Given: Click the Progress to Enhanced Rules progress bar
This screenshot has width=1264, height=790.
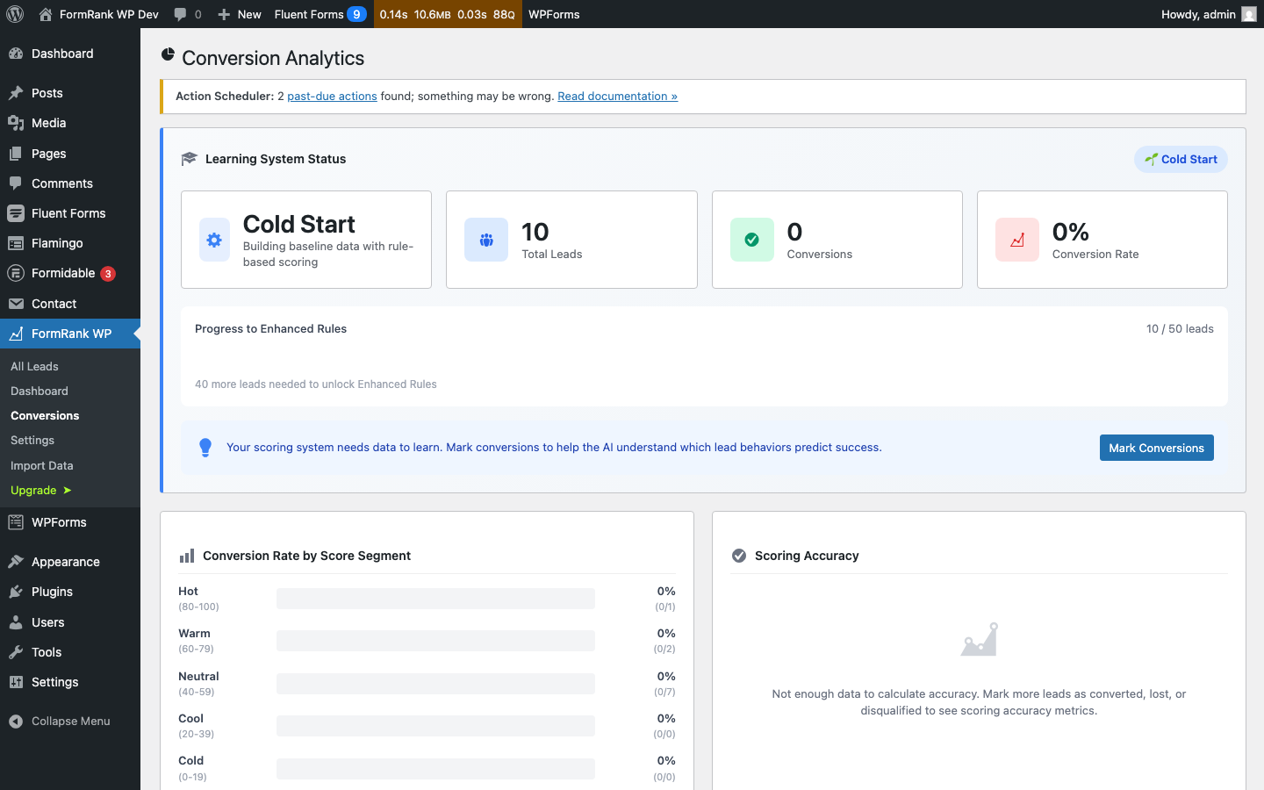Looking at the screenshot, I should coord(702,358).
